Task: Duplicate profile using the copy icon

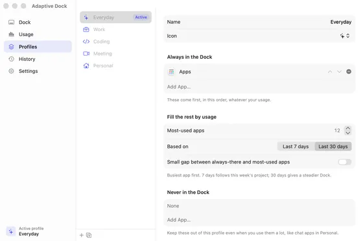Action: click(89, 235)
